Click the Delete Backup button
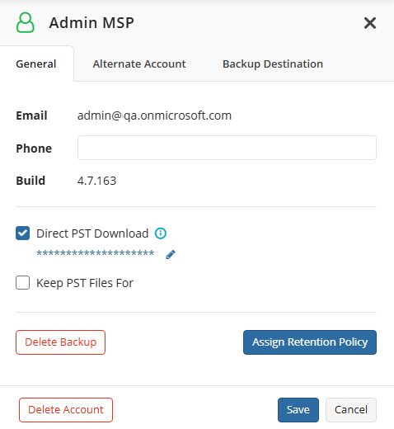The height and width of the screenshot is (429, 394). (60, 342)
